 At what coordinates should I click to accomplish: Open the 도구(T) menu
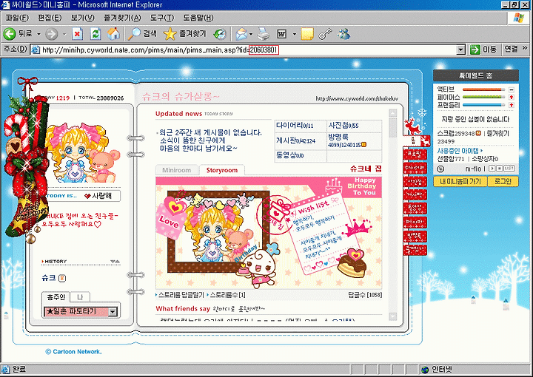(x=162, y=18)
